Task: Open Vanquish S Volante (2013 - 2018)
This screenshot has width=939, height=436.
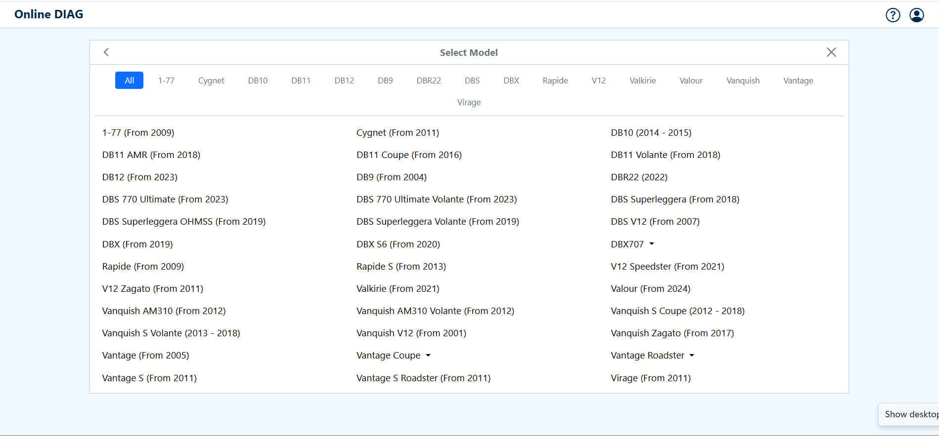Action: pyautogui.click(x=171, y=333)
